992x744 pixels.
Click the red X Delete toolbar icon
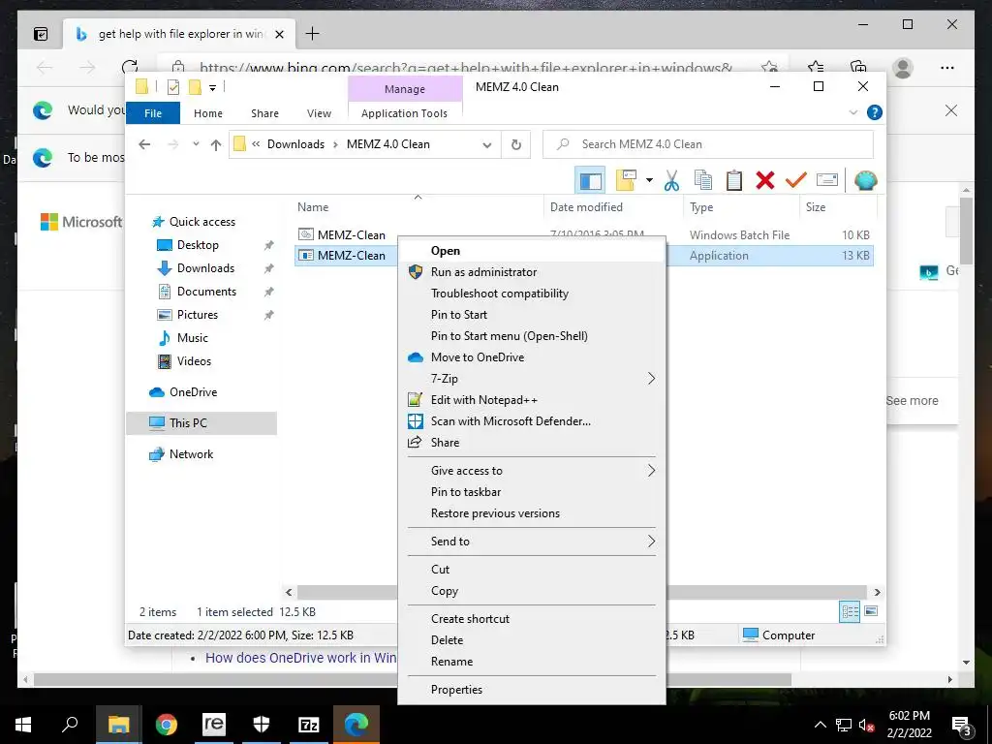765,181
